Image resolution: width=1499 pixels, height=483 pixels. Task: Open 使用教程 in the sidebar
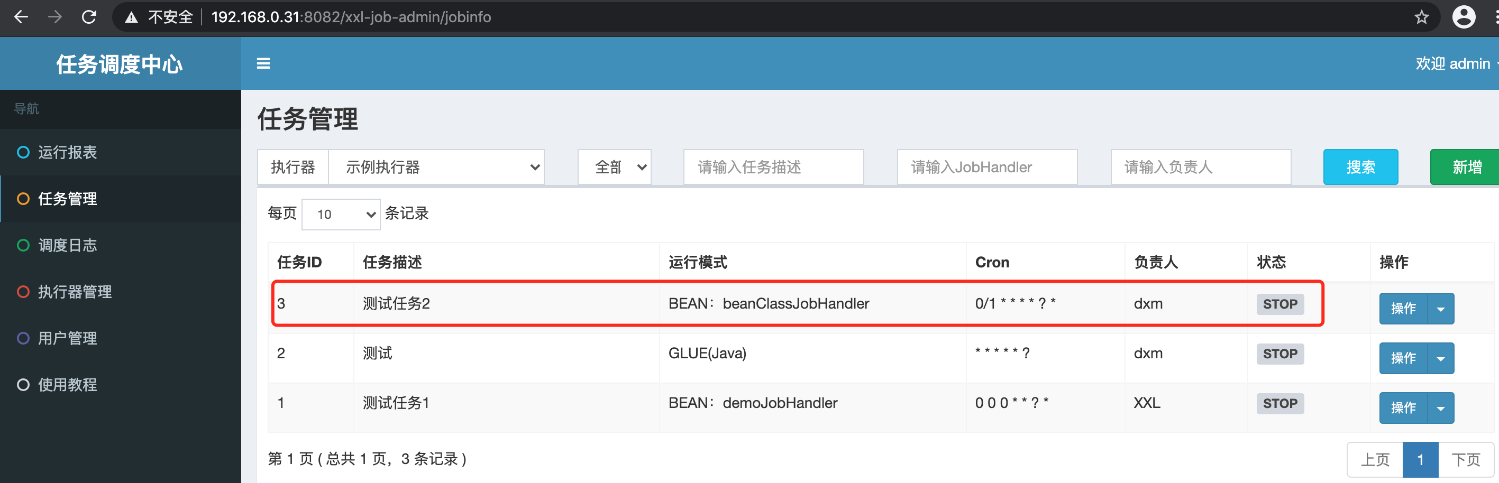[121, 385]
